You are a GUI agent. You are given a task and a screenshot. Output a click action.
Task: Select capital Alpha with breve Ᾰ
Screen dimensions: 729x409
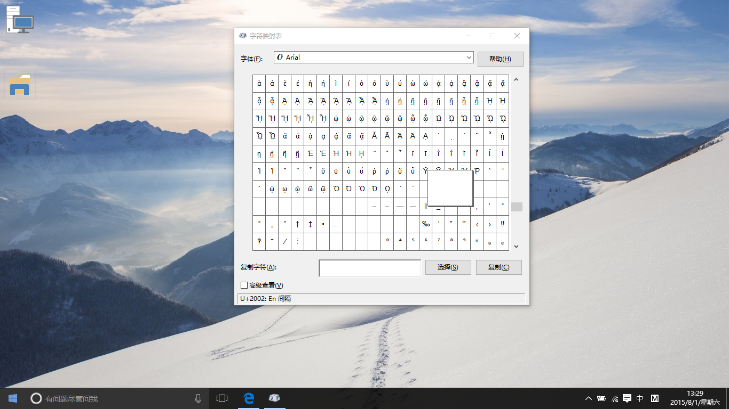375,136
